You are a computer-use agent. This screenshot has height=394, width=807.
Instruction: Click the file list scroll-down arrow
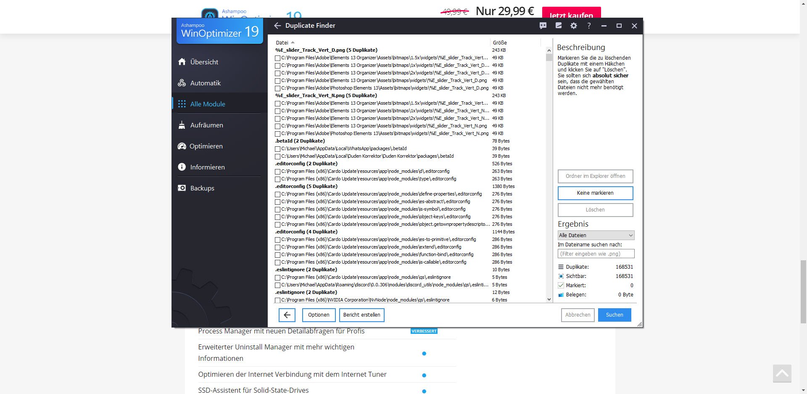point(549,299)
